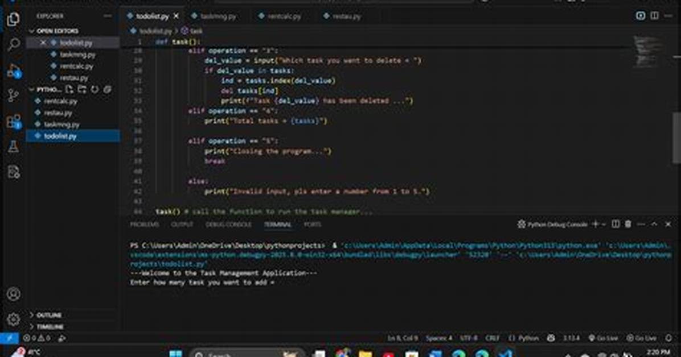Click the New Folder icon in the explorer header
Screen dimensions: 681x357
[81, 89]
